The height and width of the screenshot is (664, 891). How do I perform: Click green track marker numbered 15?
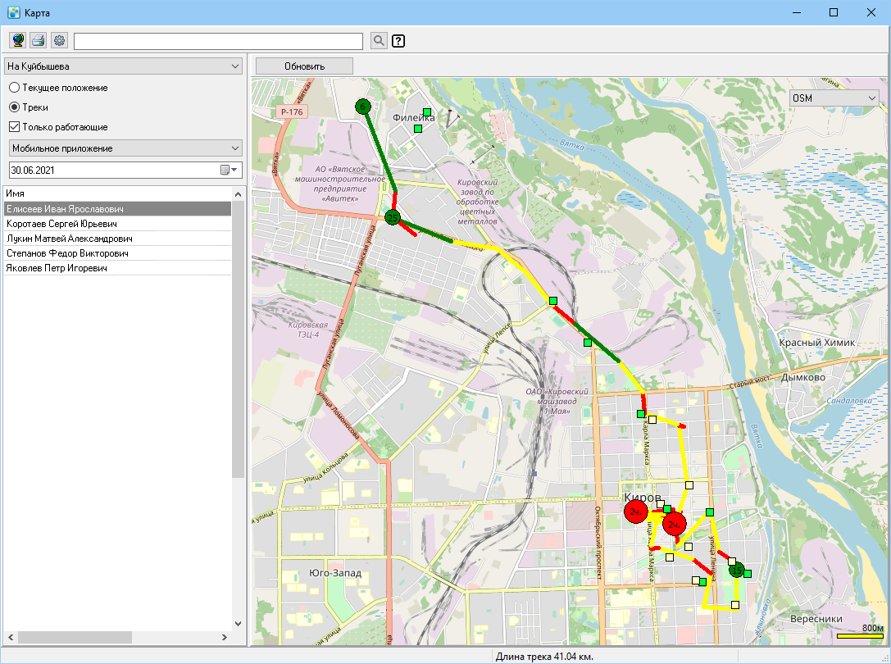(x=737, y=570)
